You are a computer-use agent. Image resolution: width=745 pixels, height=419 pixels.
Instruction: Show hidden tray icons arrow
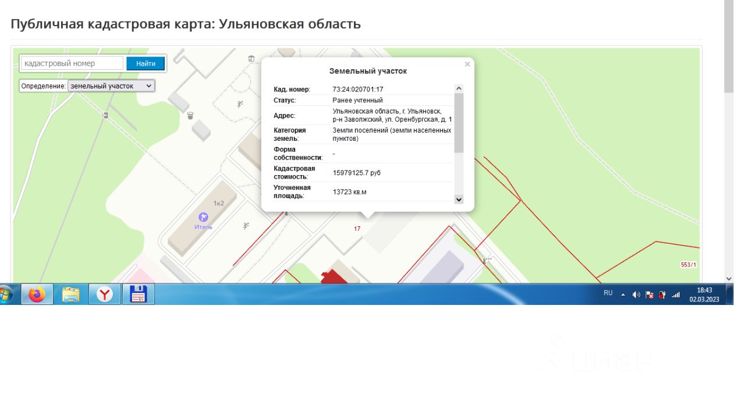623,294
